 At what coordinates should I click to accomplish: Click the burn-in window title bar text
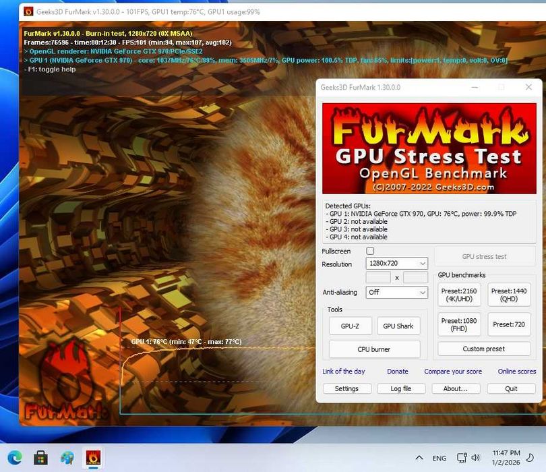[148, 12]
